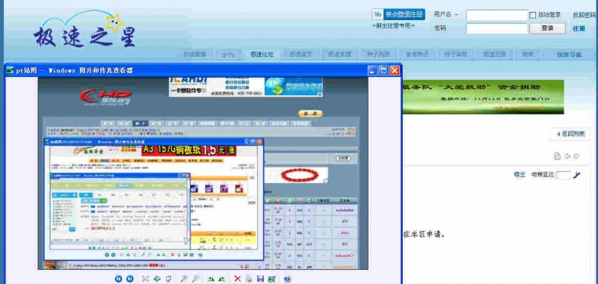The height and width of the screenshot is (284, 598).
Task: Enable the 自动登录 checkbox
Action: pyautogui.click(x=533, y=15)
